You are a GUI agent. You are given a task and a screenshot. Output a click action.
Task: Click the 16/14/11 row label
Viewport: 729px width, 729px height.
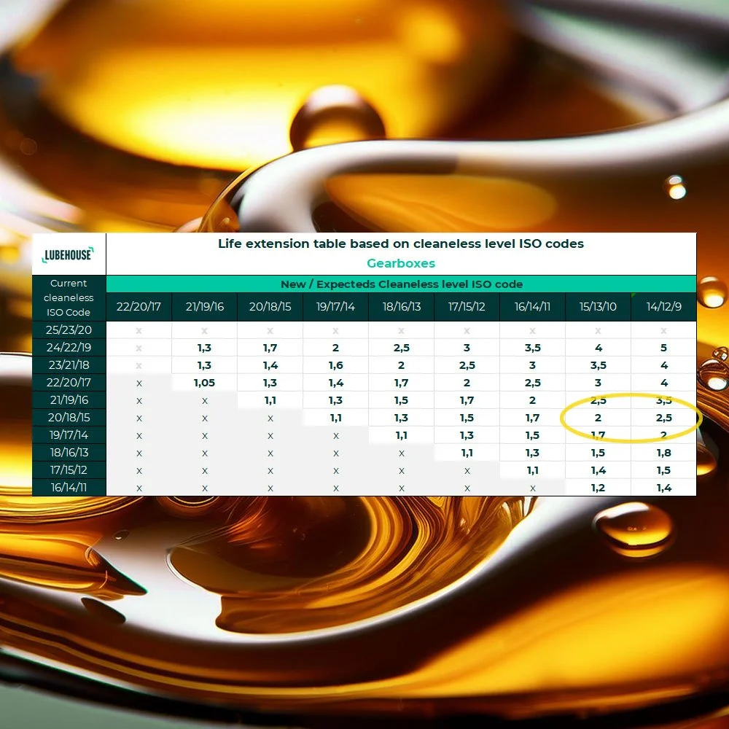[69, 488]
